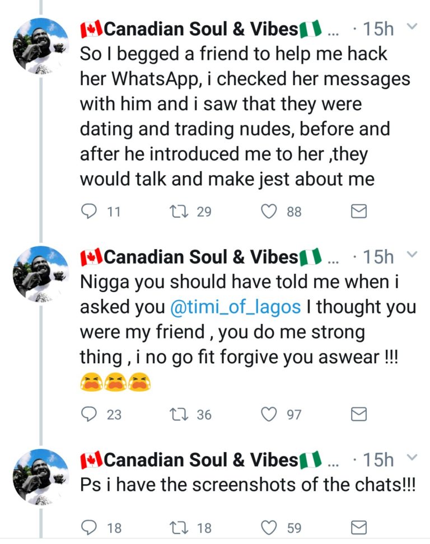
Task: Open dropdown arrow on second tweet
Action: pos(412,255)
